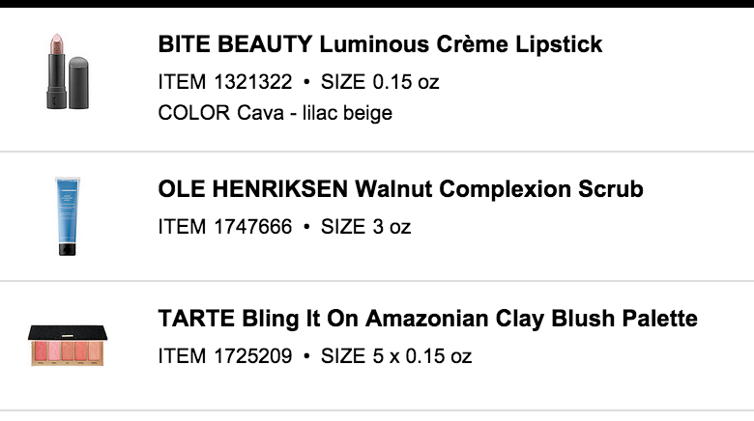This screenshot has width=754, height=421.
Task: Open the Luminous Crème Lipstick product name
Action: point(461,44)
